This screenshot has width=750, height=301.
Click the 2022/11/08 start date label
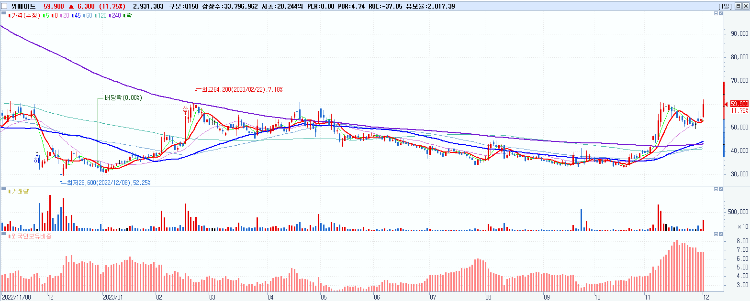(17, 297)
